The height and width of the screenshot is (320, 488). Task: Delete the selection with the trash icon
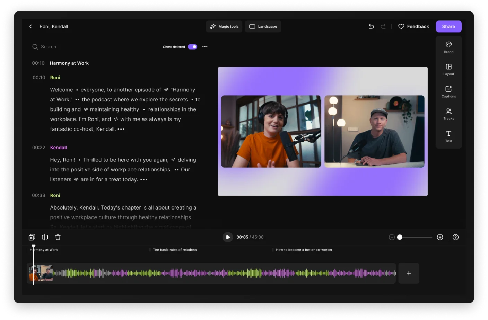pyautogui.click(x=58, y=237)
